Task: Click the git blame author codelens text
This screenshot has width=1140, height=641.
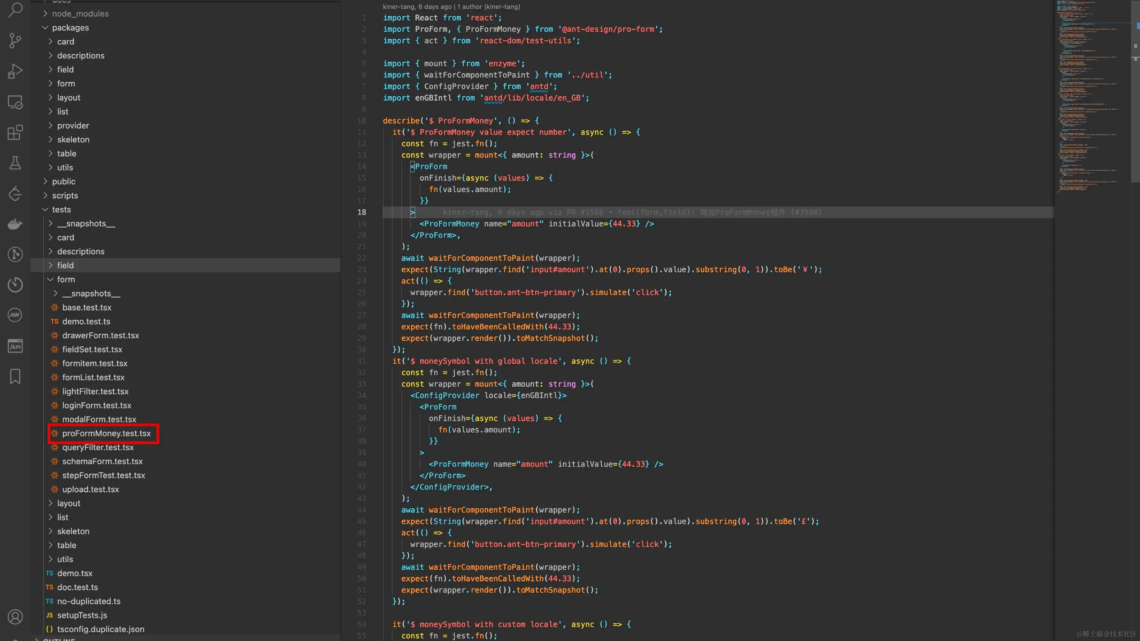Action: point(451,7)
